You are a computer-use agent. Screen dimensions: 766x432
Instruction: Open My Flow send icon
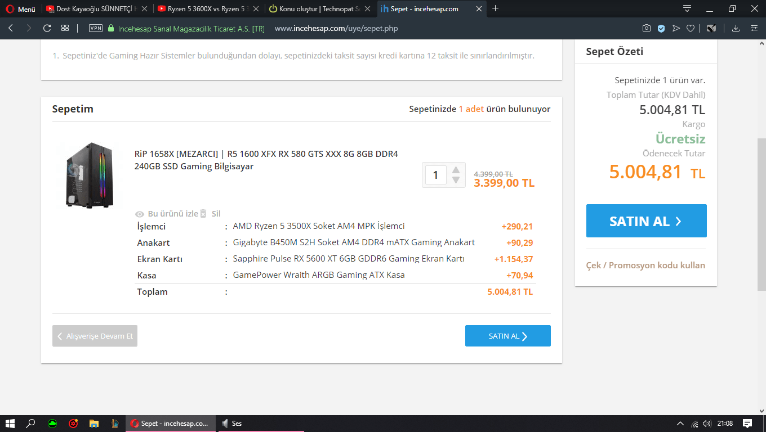point(676,28)
